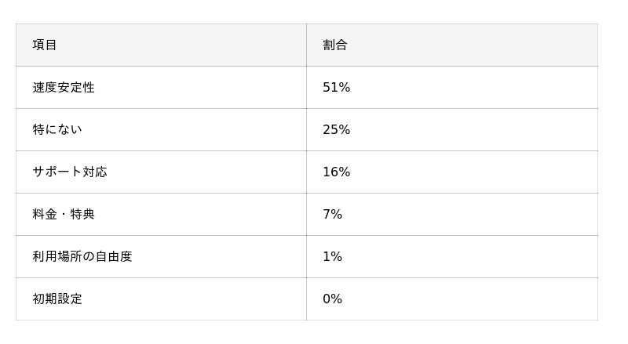Select the 16% value cell
Viewport: 628px width, 344px height.
pyautogui.click(x=336, y=172)
